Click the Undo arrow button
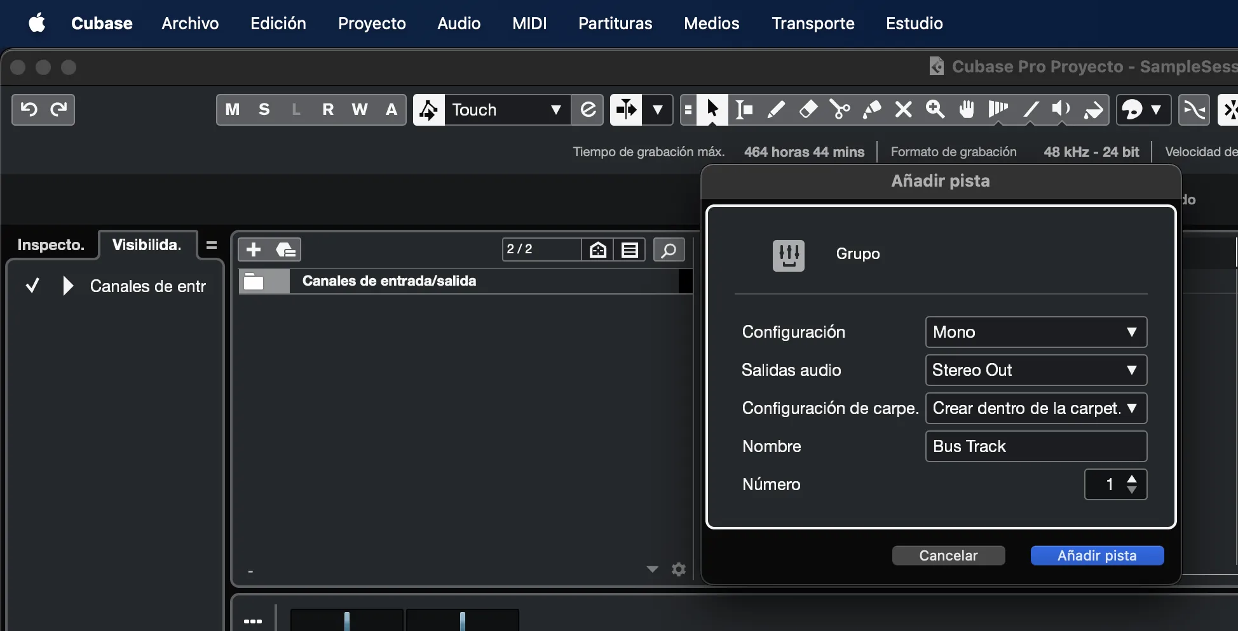The width and height of the screenshot is (1238, 631). coord(28,110)
